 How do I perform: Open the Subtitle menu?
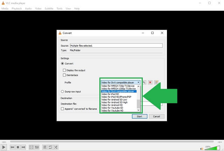coord(49,8)
